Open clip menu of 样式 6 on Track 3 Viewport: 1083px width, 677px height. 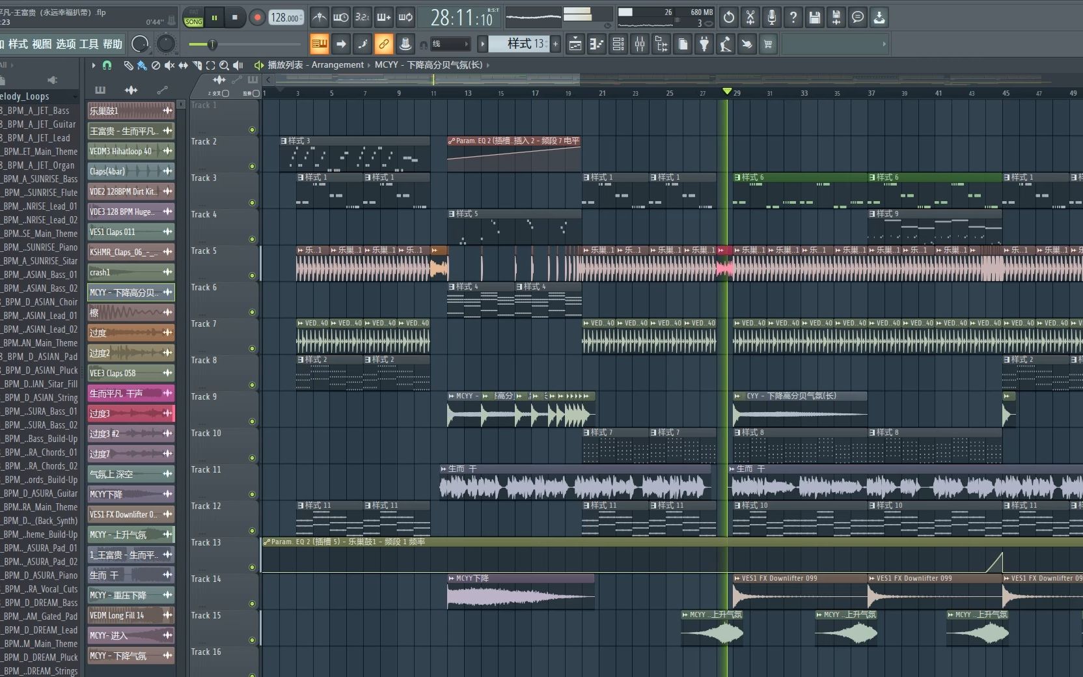point(737,177)
